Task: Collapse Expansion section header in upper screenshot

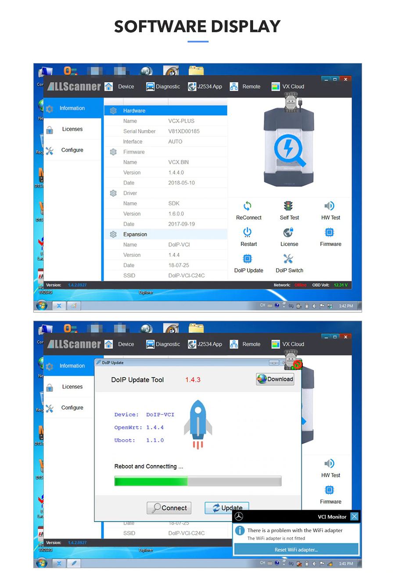Action: tap(166, 234)
